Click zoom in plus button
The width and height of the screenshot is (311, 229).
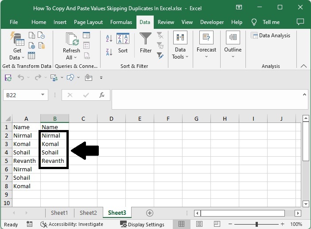[283, 224]
